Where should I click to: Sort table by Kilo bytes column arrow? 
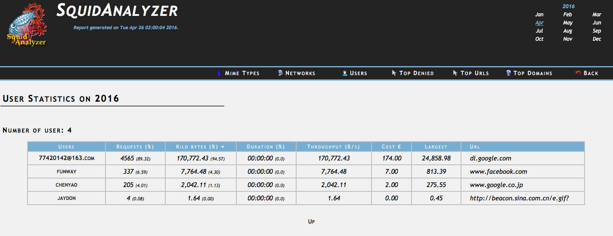click(223, 147)
